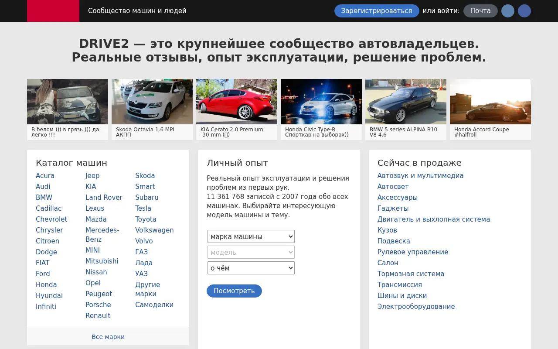Select Mercedes-Benz in the car catalog
Image resolution: width=558 pixels, height=349 pixels.
[102, 235]
